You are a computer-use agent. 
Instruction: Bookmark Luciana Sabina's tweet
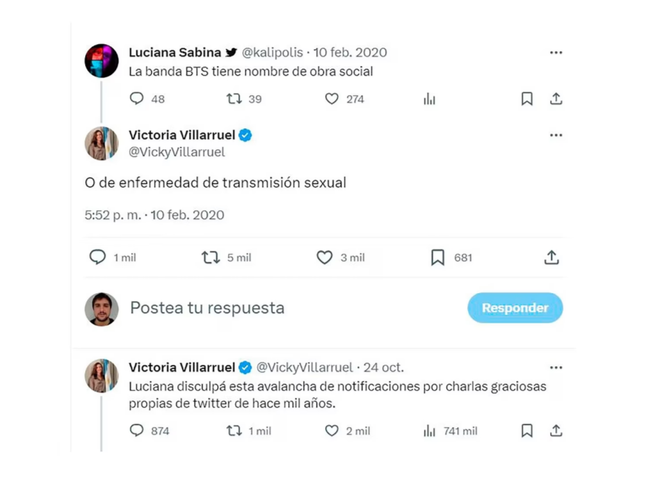tap(527, 99)
